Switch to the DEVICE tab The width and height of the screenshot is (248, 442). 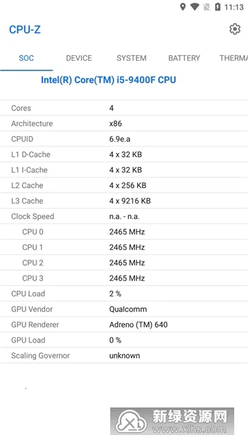[79, 58]
